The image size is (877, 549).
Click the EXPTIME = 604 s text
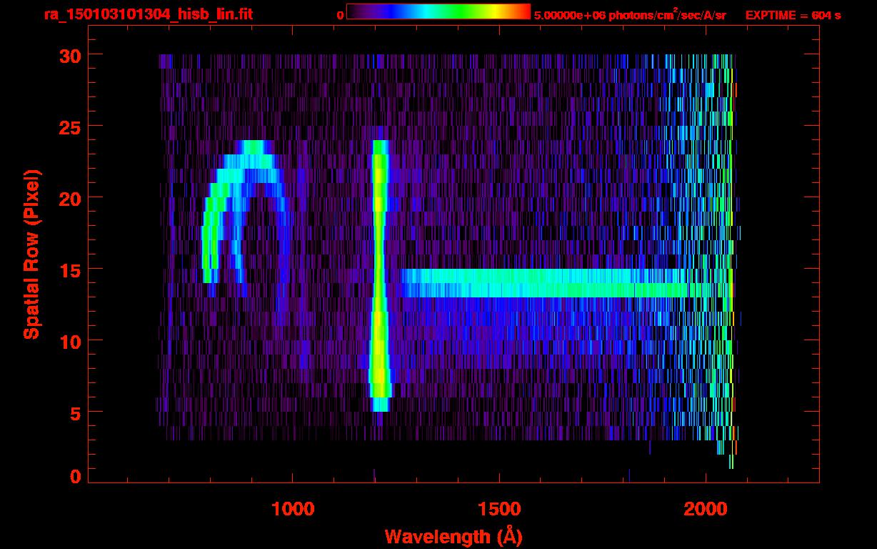pyautogui.click(x=793, y=15)
